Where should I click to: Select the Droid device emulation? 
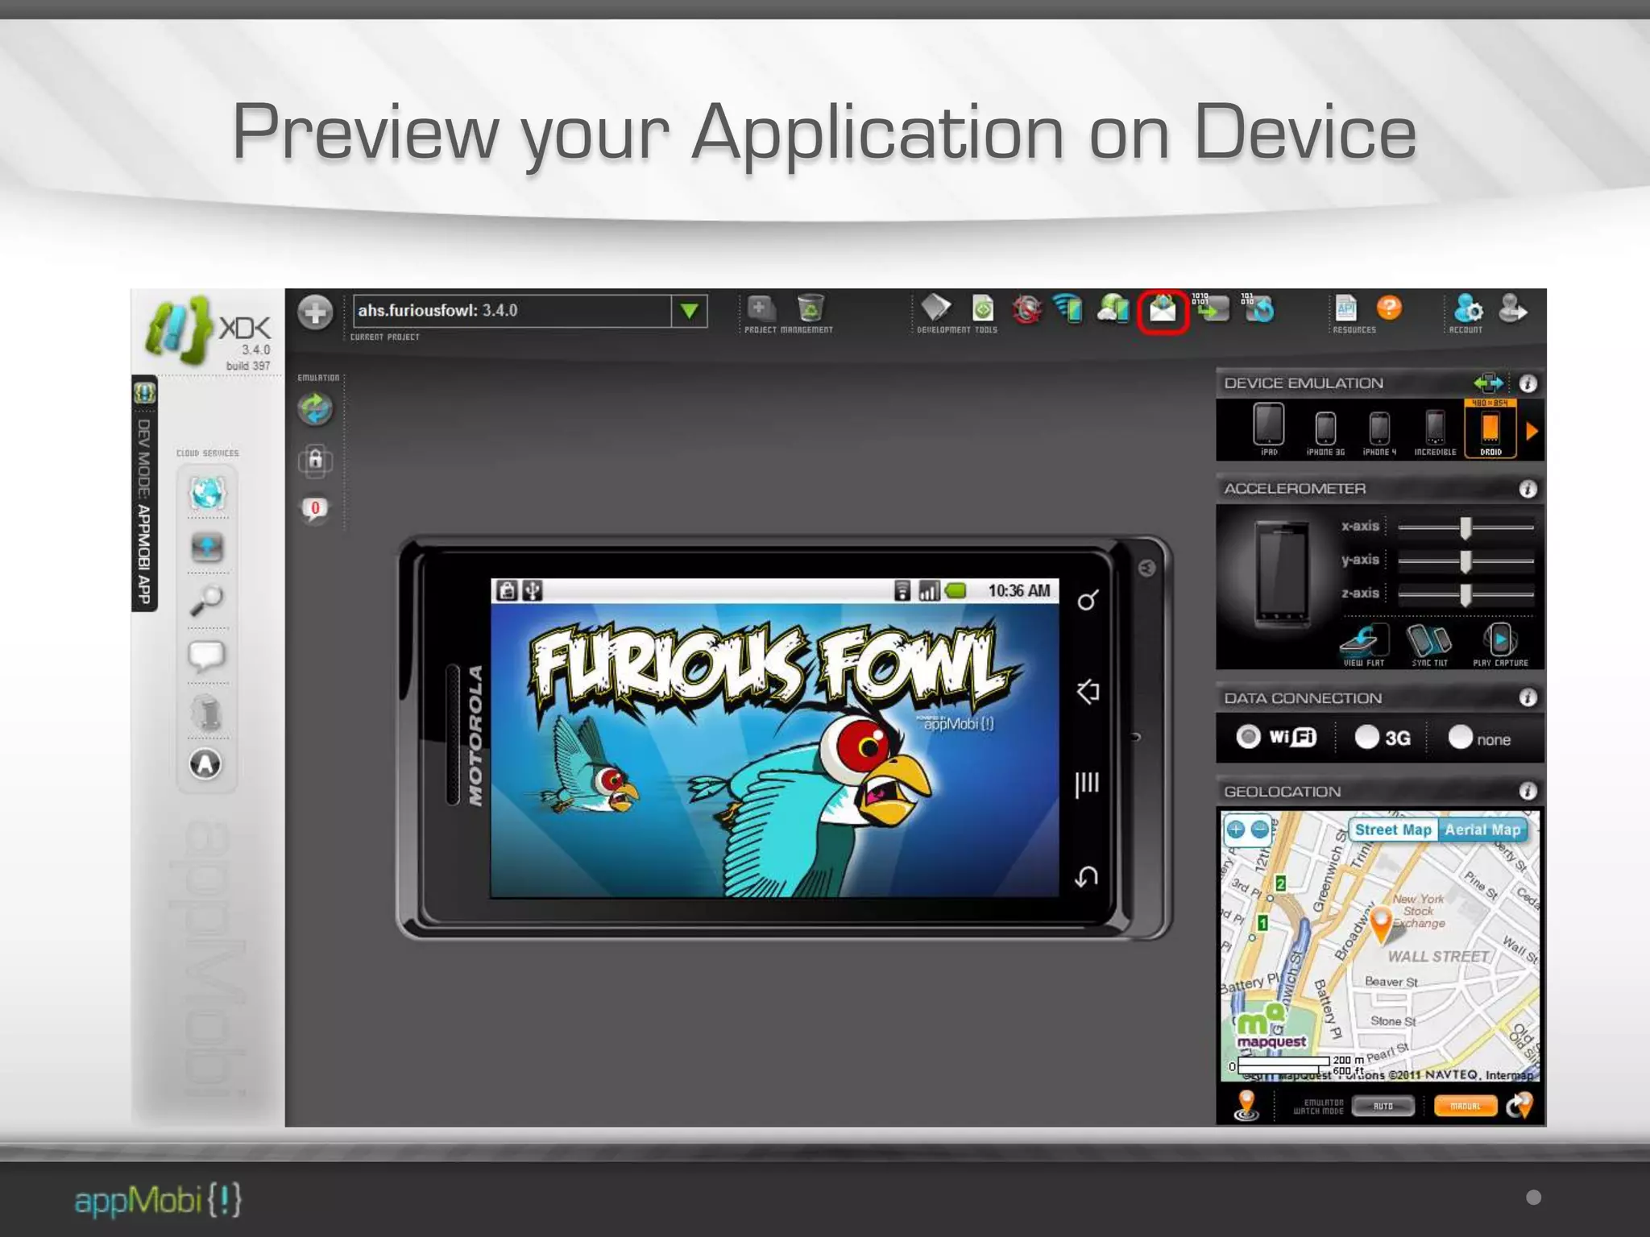coord(1490,429)
